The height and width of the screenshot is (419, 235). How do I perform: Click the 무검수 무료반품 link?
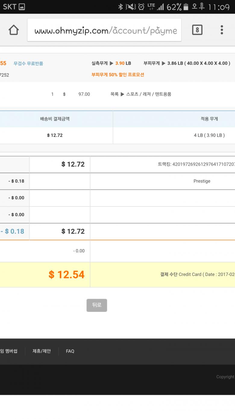click(x=28, y=63)
